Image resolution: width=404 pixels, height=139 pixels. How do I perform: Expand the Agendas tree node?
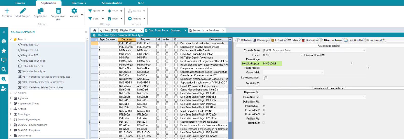(x=11, y=98)
